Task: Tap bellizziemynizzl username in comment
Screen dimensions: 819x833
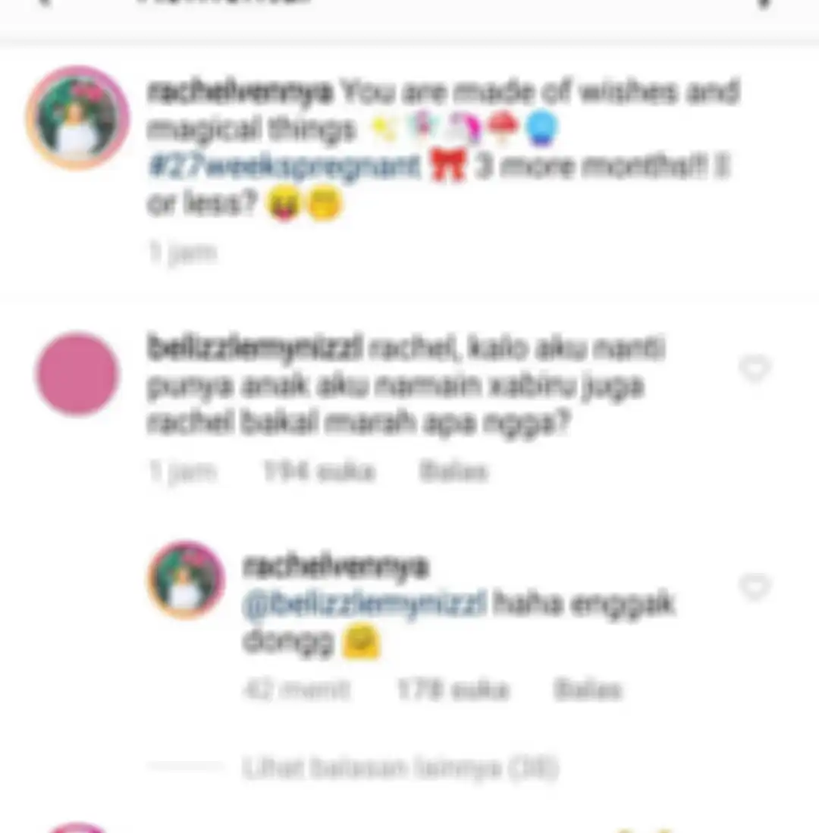Action: point(255,347)
